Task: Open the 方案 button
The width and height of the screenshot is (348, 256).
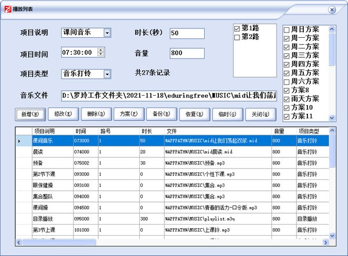Action: pyautogui.click(x=128, y=114)
